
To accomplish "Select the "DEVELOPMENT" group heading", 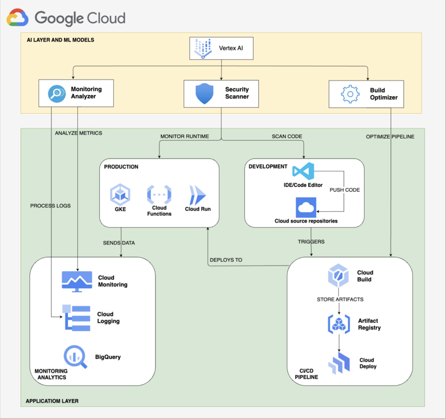I will pos(268,167).
